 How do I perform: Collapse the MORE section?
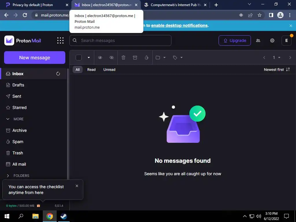tap(15, 119)
